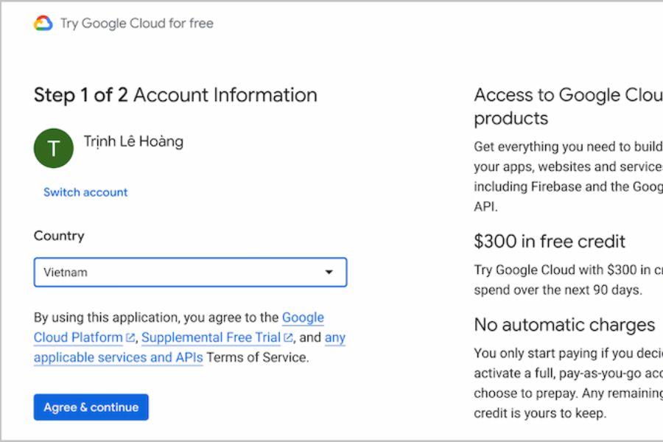Click the $300 in free credit heading
This screenshot has width=663, height=442.
coord(550,241)
